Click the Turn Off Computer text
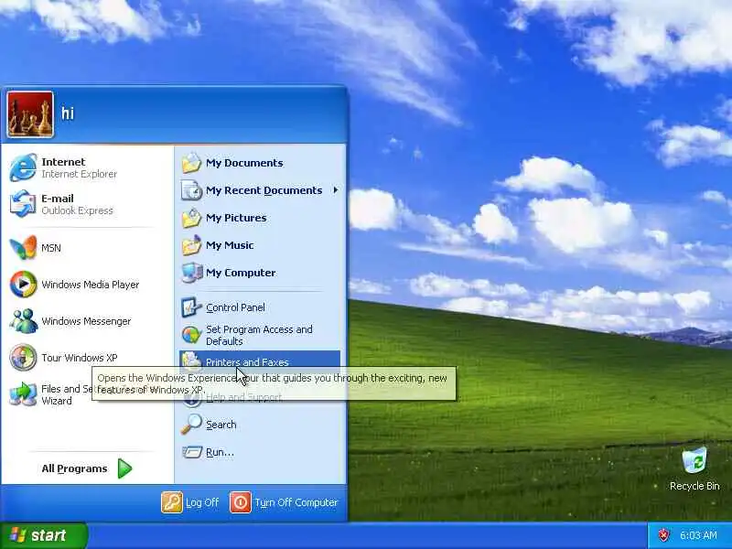Screen dimensions: 732x549 [x=296, y=502]
